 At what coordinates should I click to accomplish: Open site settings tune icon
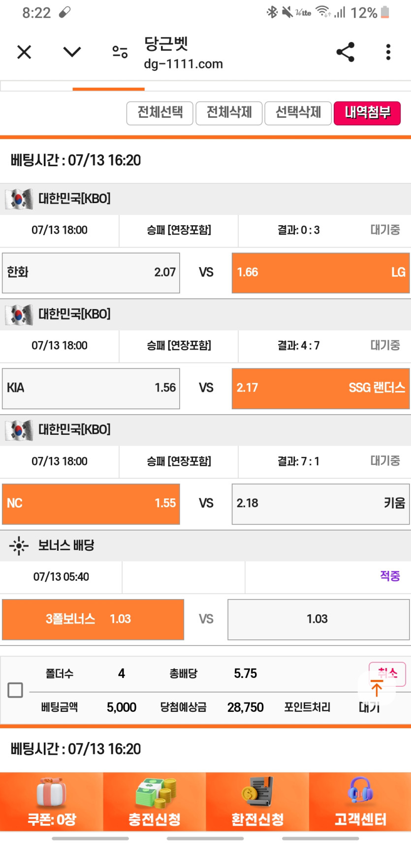pos(120,52)
